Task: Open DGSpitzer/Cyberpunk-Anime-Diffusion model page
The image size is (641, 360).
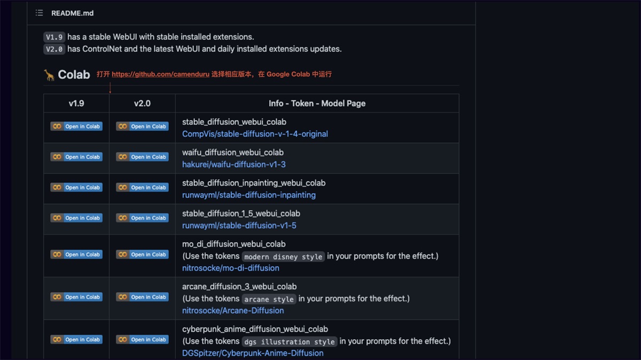Action: [x=253, y=353]
